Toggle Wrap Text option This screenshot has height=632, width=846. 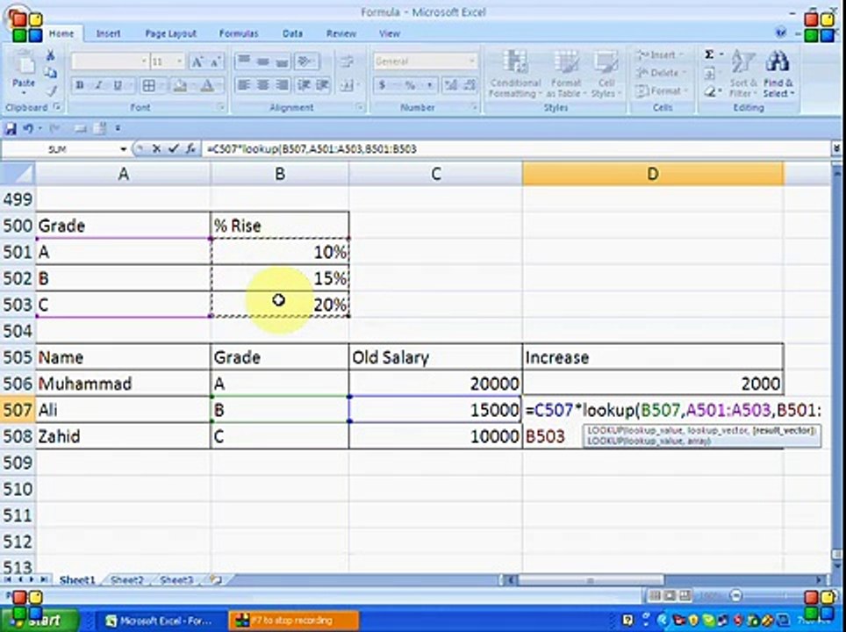[347, 61]
